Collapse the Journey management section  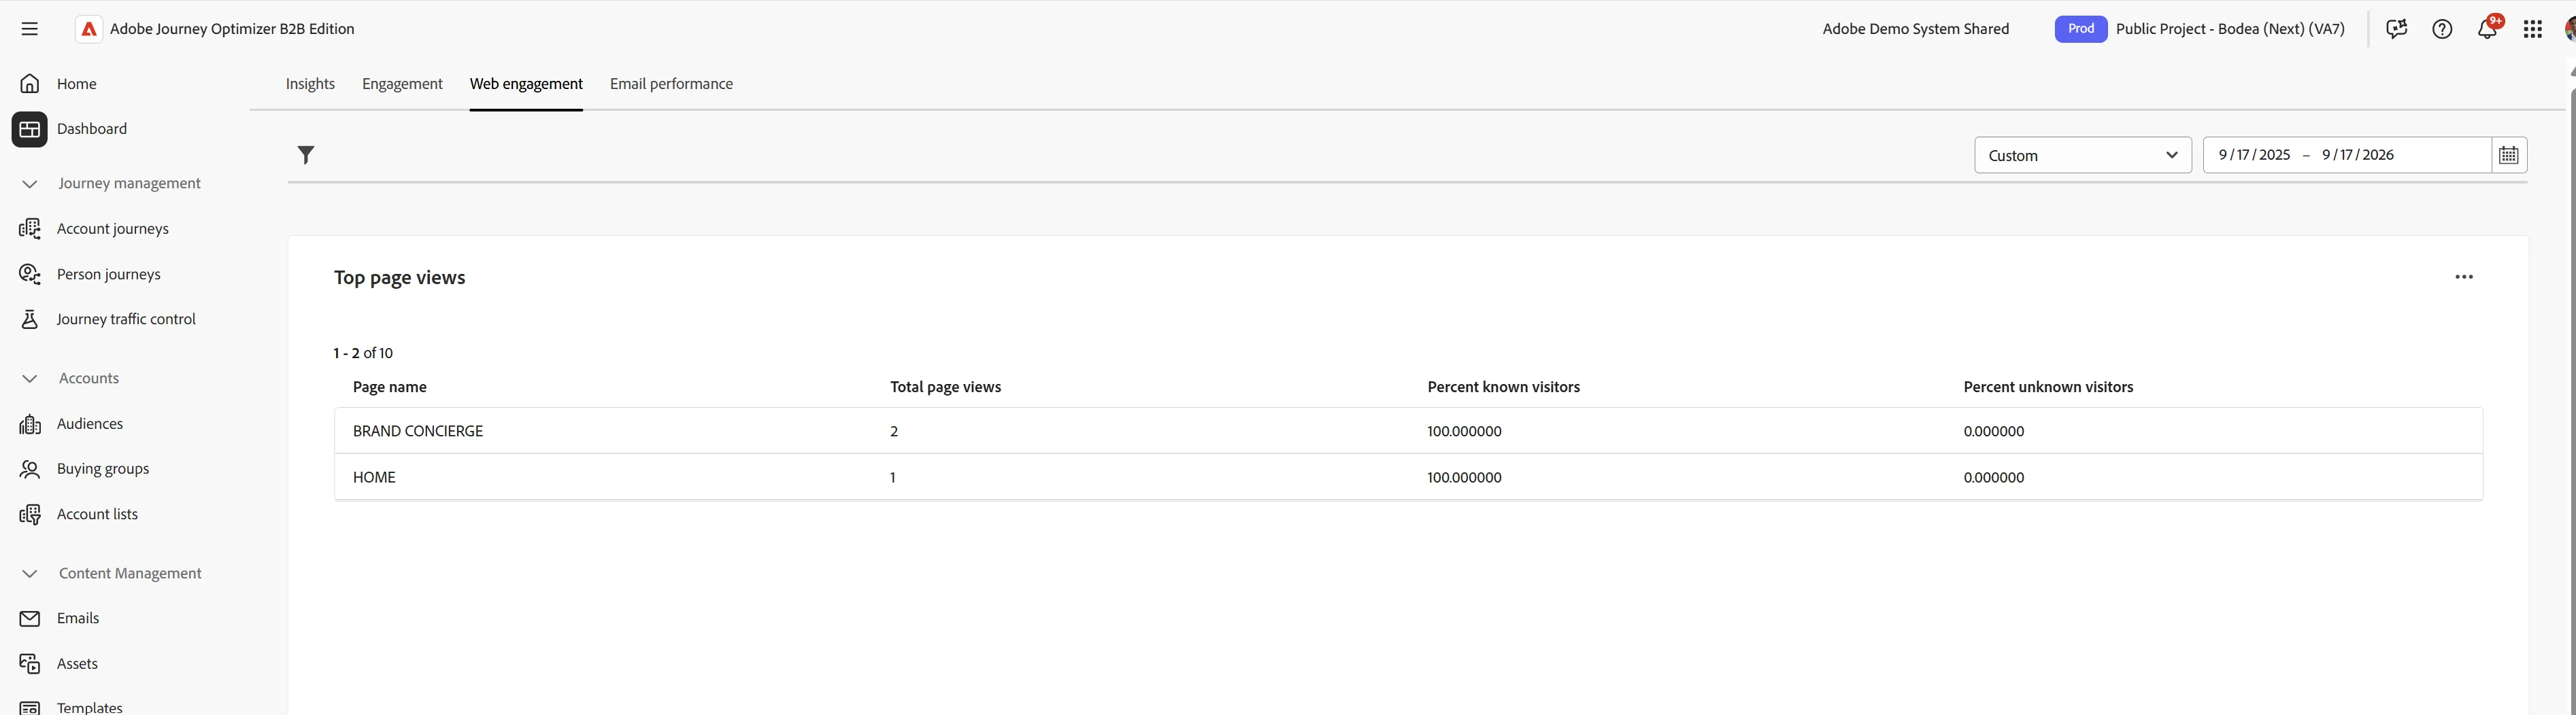click(x=29, y=184)
